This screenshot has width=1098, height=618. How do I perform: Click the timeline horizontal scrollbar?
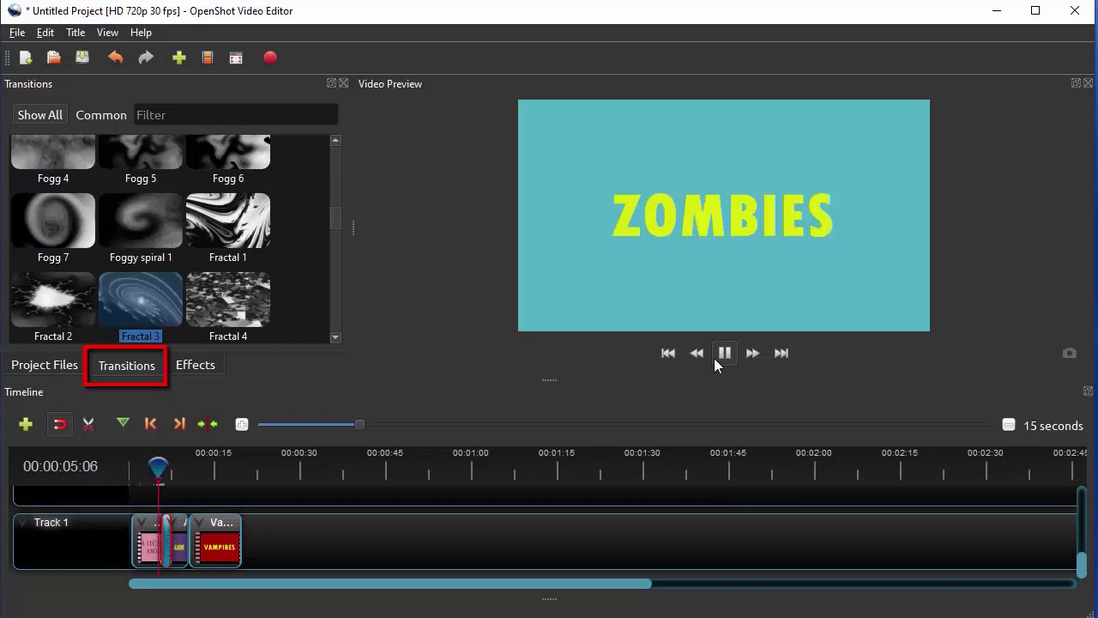(x=390, y=584)
